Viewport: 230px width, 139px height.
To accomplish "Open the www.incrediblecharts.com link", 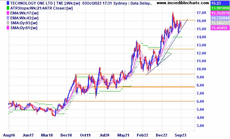I will [183, 3].
